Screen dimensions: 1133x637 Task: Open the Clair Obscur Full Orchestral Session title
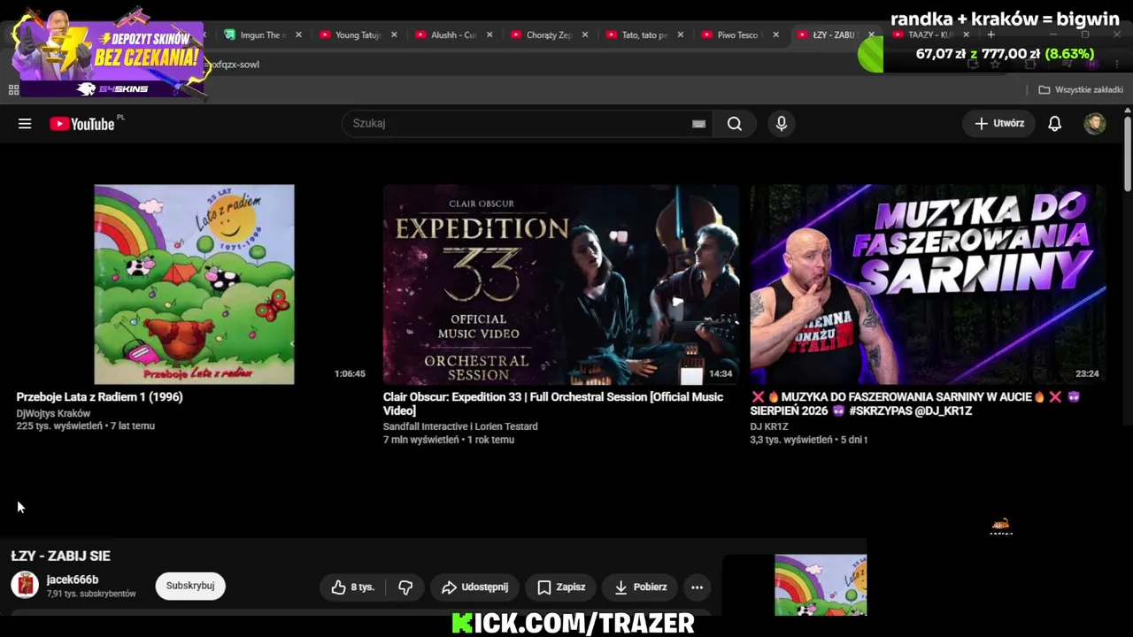tap(553, 403)
